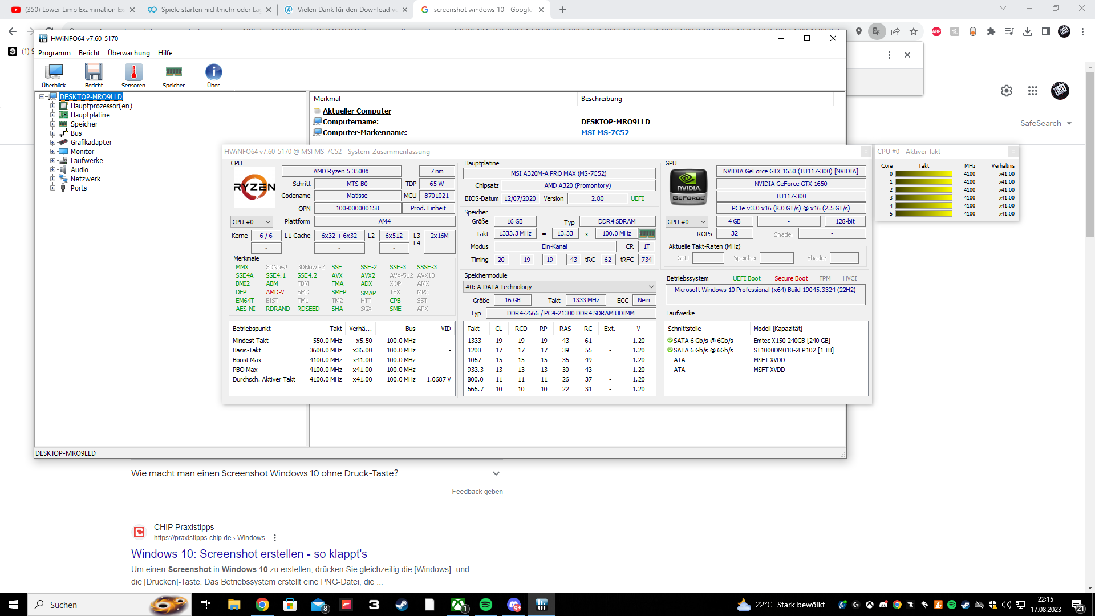Open the Google apps grid
The image size is (1095, 616).
(x=1033, y=91)
